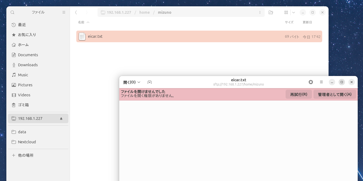This screenshot has height=181, width=363.
Task: Toggle grid view in file manager
Action: point(286,12)
